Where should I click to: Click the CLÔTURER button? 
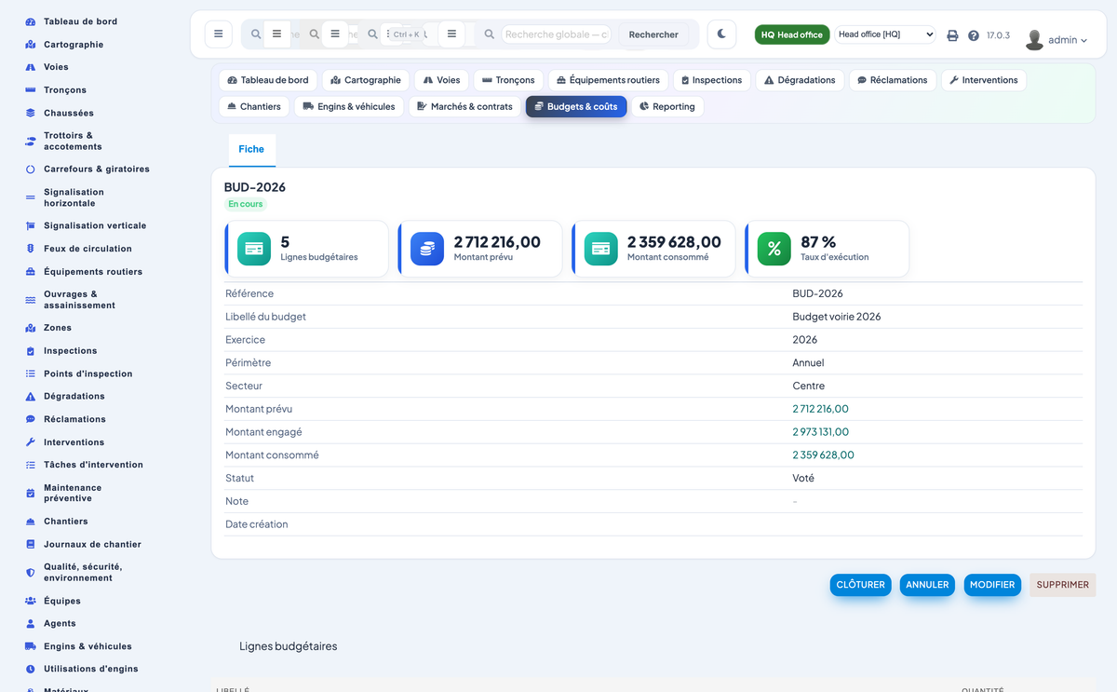(x=861, y=585)
